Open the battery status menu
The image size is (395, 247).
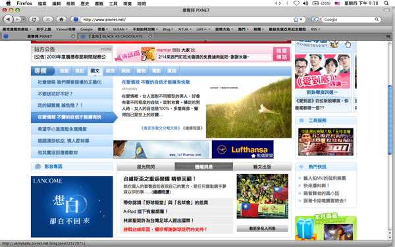tap(321, 3)
